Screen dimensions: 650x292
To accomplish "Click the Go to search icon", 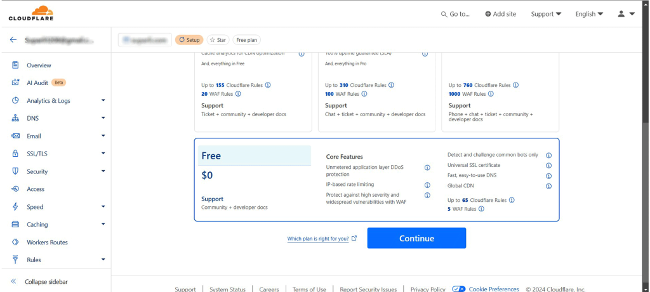I will point(444,14).
